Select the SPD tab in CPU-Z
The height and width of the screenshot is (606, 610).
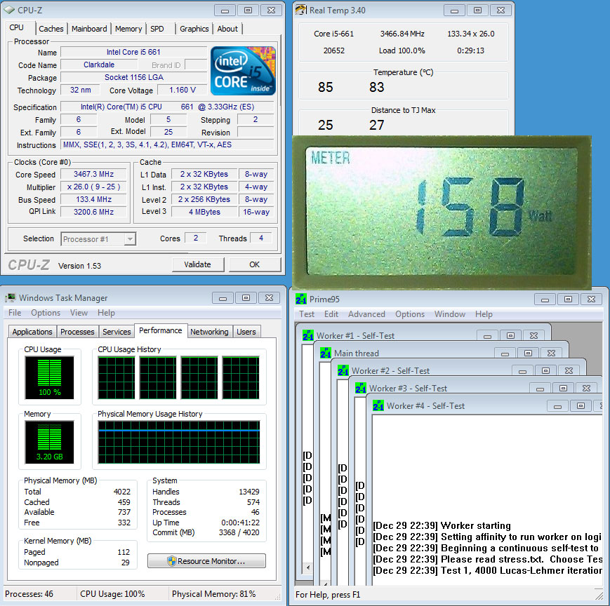[x=157, y=29]
